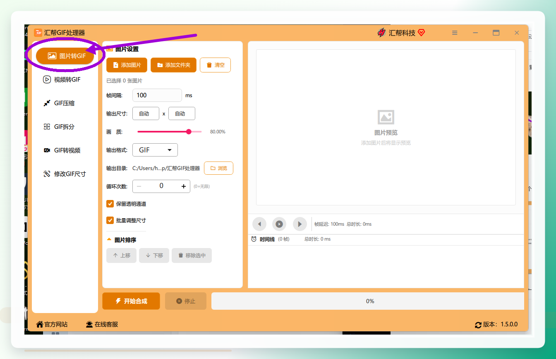Click the 移除选中 button
Image resolution: width=556 pixels, height=359 pixels.
[x=192, y=255]
